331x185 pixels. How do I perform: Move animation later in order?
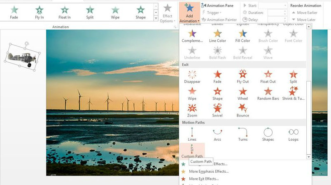pyautogui.click(x=303, y=20)
